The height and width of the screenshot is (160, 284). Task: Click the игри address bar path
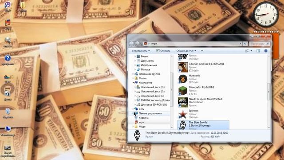pyautogui.click(x=154, y=44)
